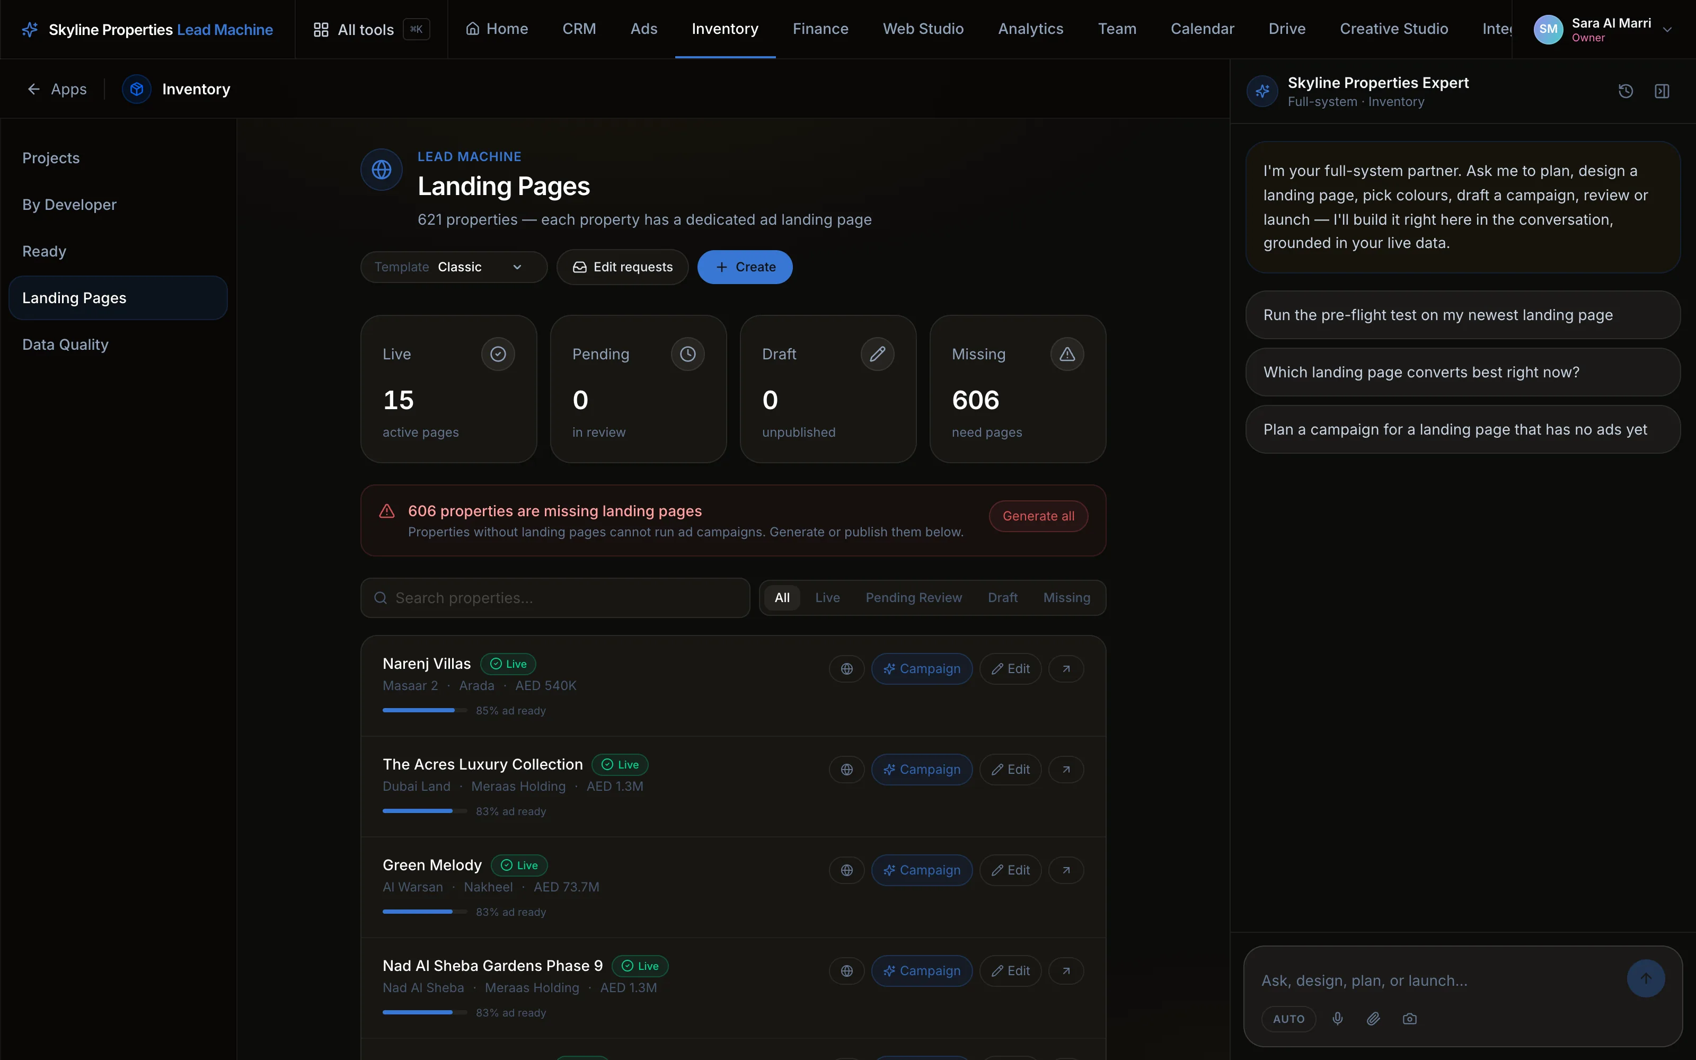The height and width of the screenshot is (1060, 1696).
Task: Open globe icon for Narenj Villas
Action: point(846,669)
